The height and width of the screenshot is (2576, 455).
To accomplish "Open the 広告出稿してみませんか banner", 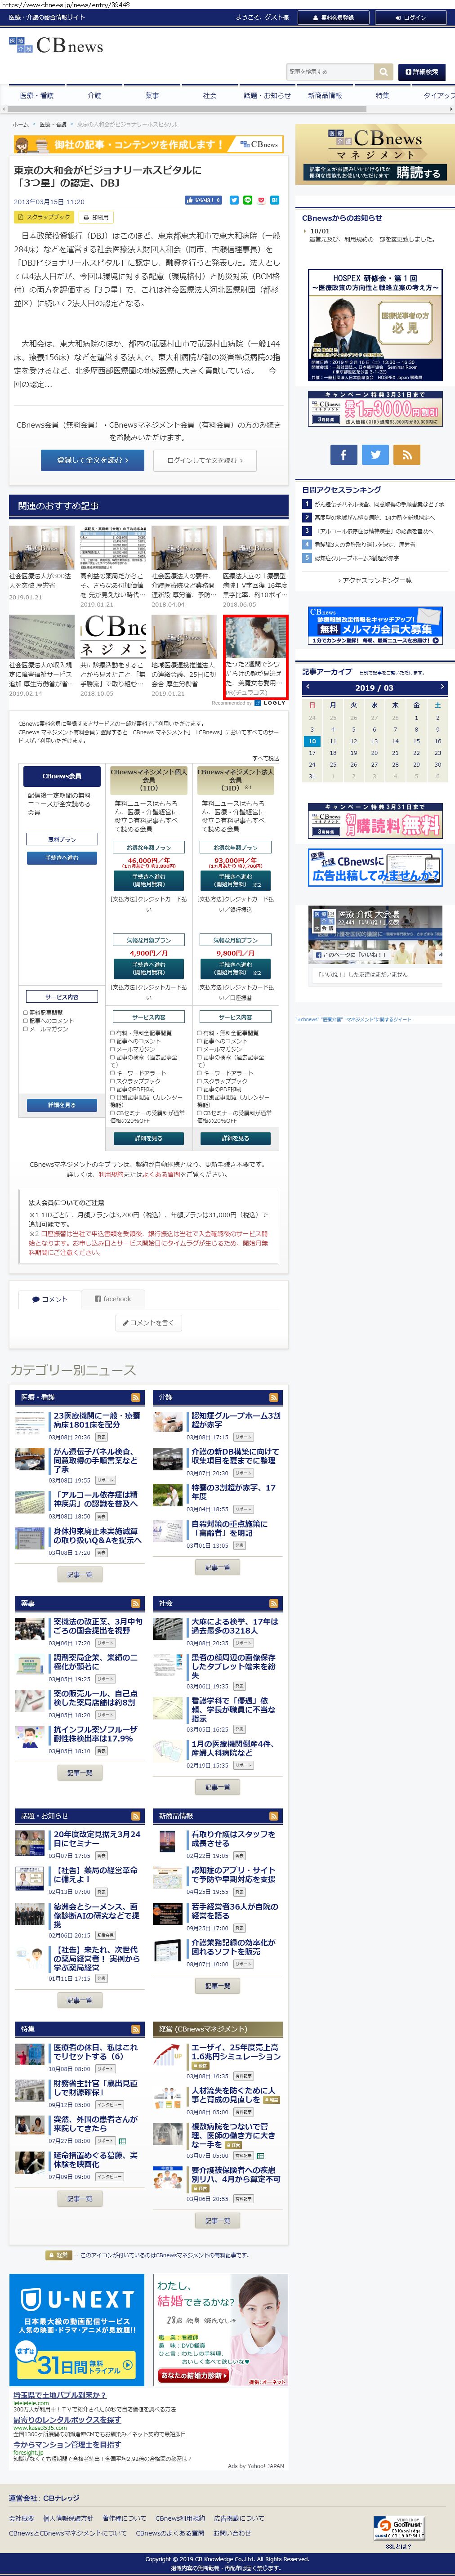I will [375, 868].
